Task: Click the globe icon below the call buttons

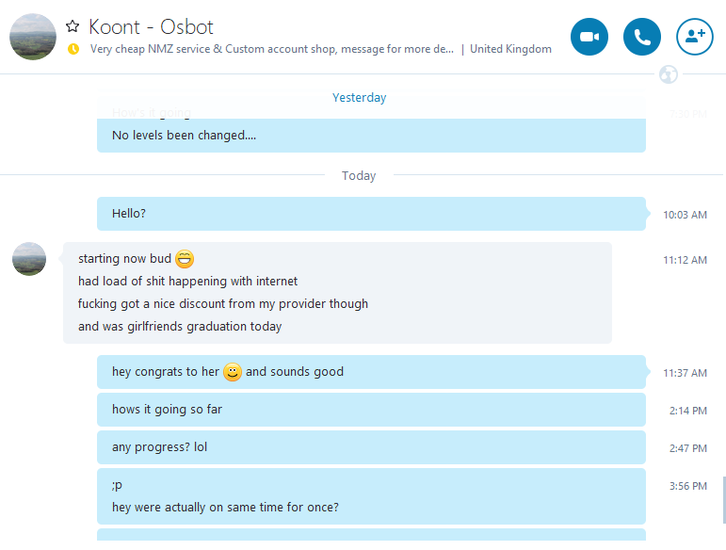Action: [x=669, y=74]
